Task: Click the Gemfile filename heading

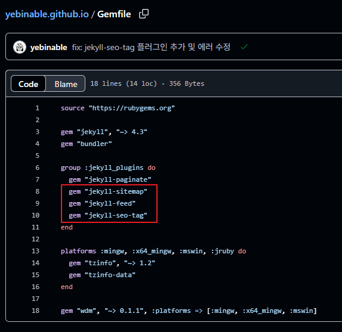Action: tap(114, 14)
